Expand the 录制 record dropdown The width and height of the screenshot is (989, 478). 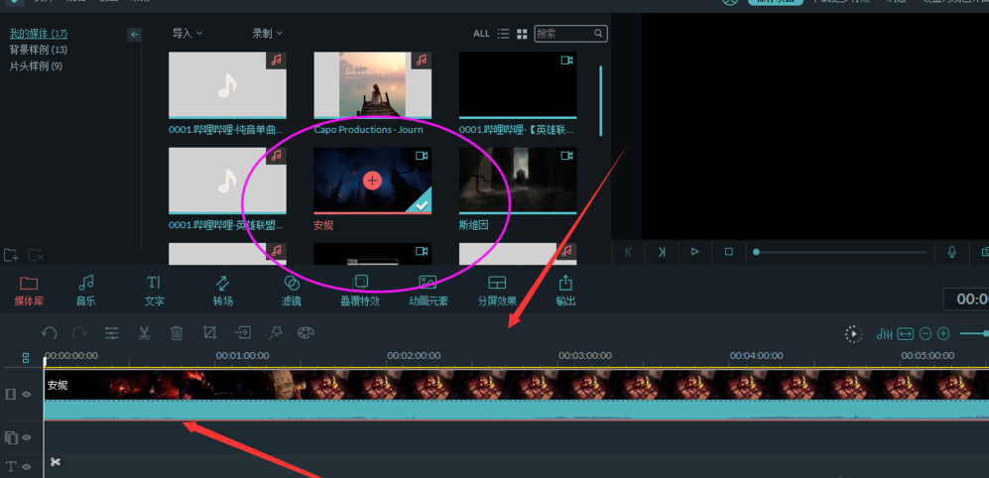pos(268,34)
